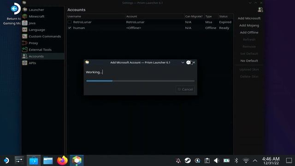This screenshot has height=166, width=295.
Task: Click the system updates tray icon
Action: (197, 160)
